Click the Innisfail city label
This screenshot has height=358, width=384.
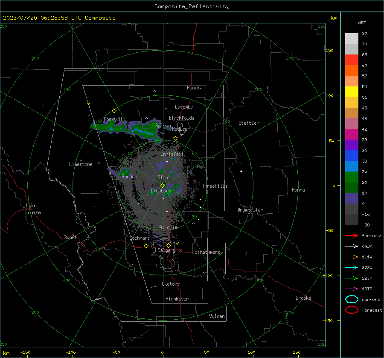click(x=172, y=154)
